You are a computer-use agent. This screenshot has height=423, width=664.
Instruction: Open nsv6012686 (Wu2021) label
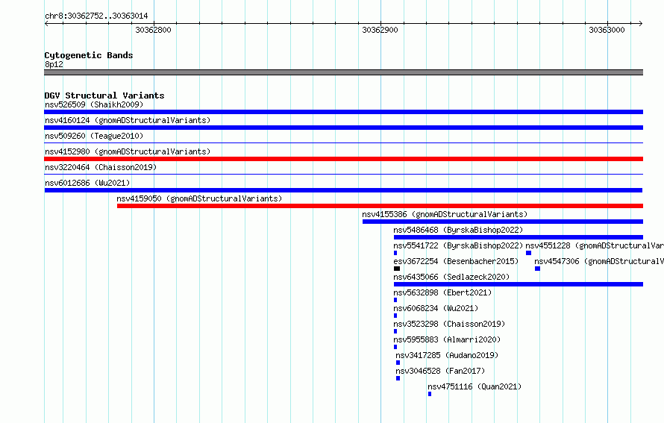tap(87, 183)
